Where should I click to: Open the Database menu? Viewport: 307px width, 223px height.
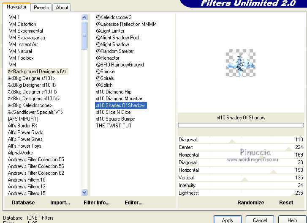point(23,203)
